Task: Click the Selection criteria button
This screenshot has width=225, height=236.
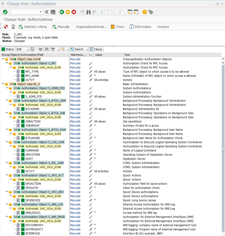Action: click(x=32, y=27)
